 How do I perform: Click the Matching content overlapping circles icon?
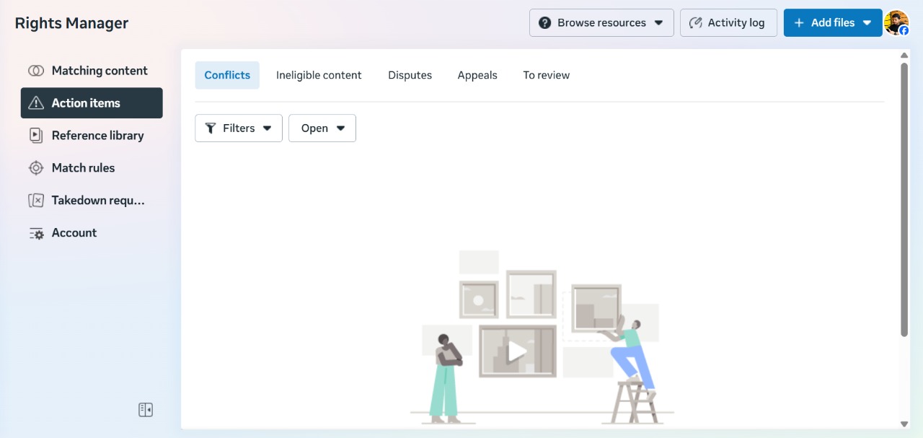pos(36,71)
